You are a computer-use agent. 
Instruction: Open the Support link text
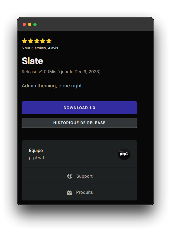(85, 176)
